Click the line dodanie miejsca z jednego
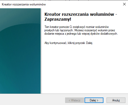 (81, 34)
